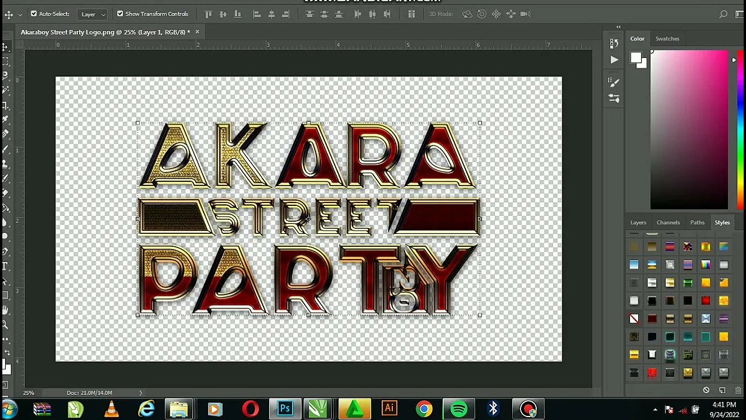The width and height of the screenshot is (746, 420).
Task: Click Doc: 21.0M/14.0M status text
Action: 89,393
